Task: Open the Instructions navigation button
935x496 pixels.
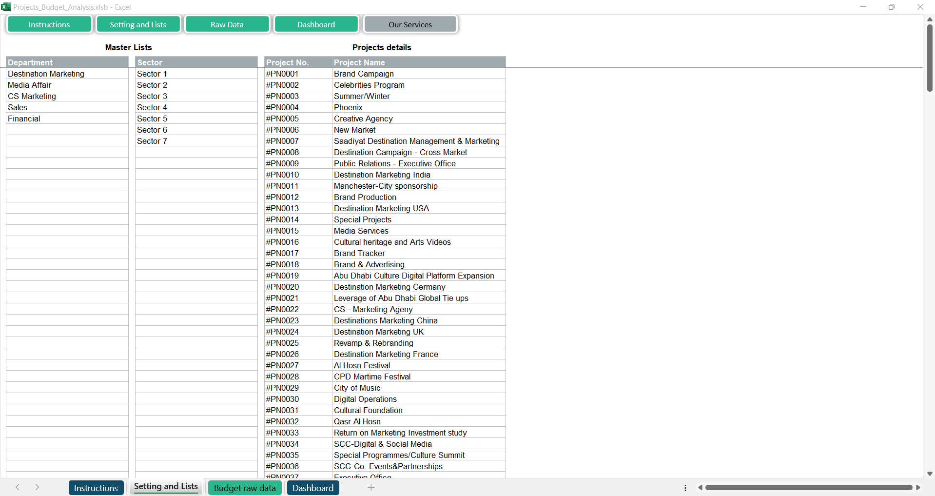Action: [49, 24]
